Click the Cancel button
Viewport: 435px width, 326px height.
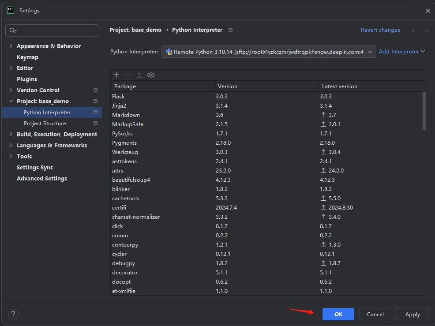[375, 314]
